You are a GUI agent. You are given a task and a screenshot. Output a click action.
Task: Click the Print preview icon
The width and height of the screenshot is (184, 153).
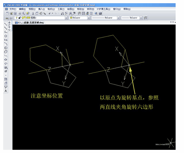click(24, 13)
